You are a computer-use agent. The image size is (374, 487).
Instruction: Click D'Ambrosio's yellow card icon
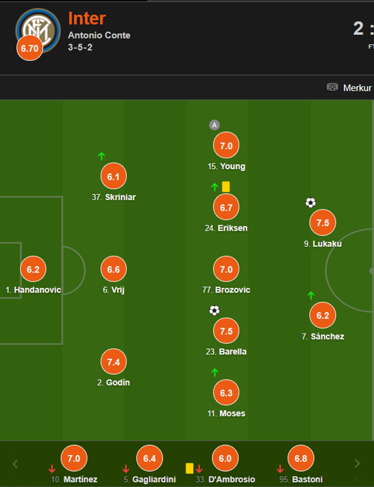(189, 468)
